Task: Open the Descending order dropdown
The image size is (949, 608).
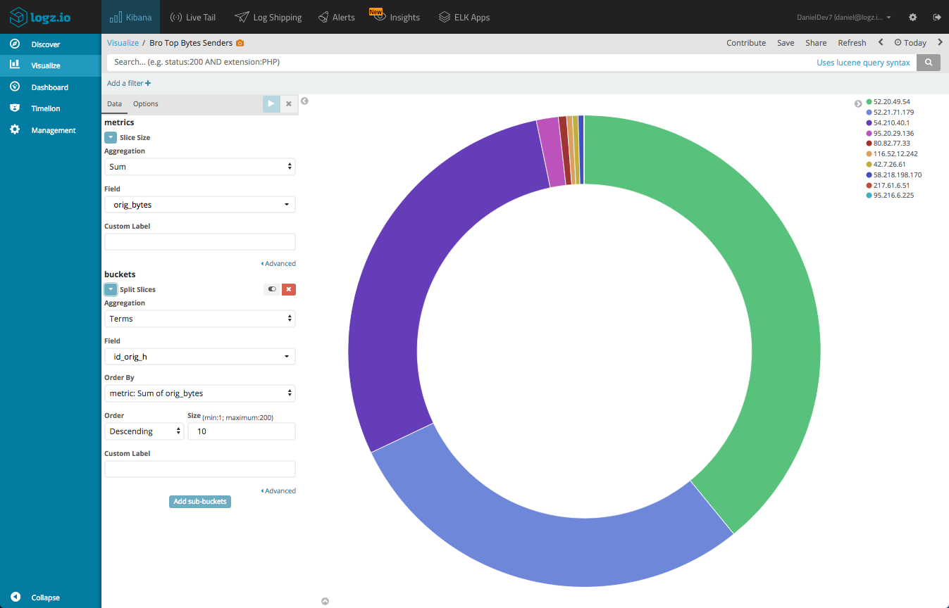Action: click(144, 431)
